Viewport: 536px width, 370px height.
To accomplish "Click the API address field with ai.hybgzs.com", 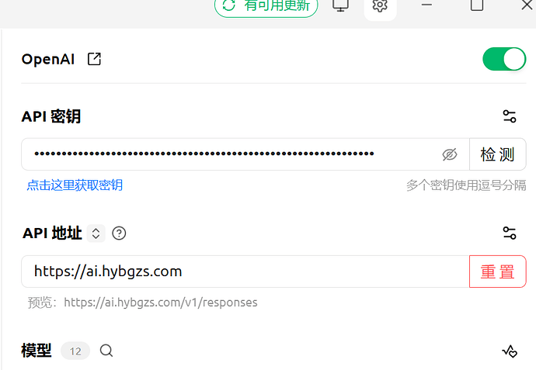I will click(245, 271).
